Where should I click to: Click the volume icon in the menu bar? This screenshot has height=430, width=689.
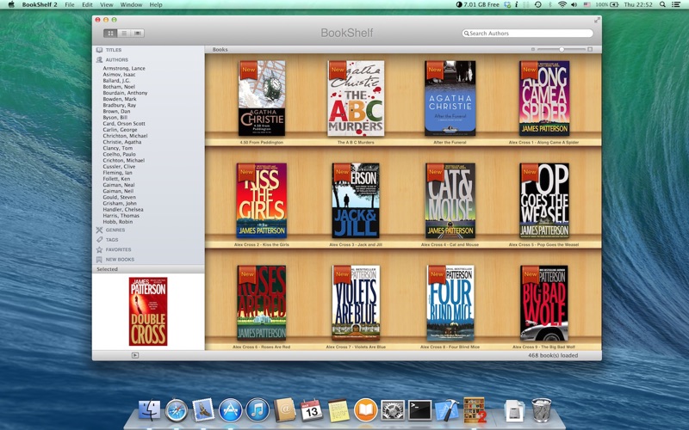coord(574,5)
